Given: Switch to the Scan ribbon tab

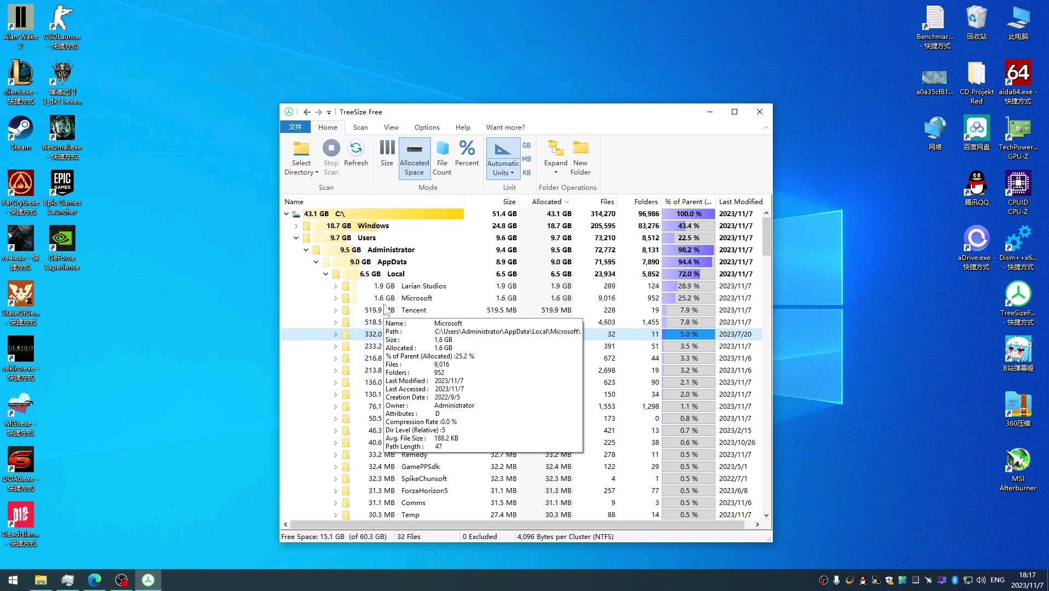Looking at the screenshot, I should [x=360, y=128].
